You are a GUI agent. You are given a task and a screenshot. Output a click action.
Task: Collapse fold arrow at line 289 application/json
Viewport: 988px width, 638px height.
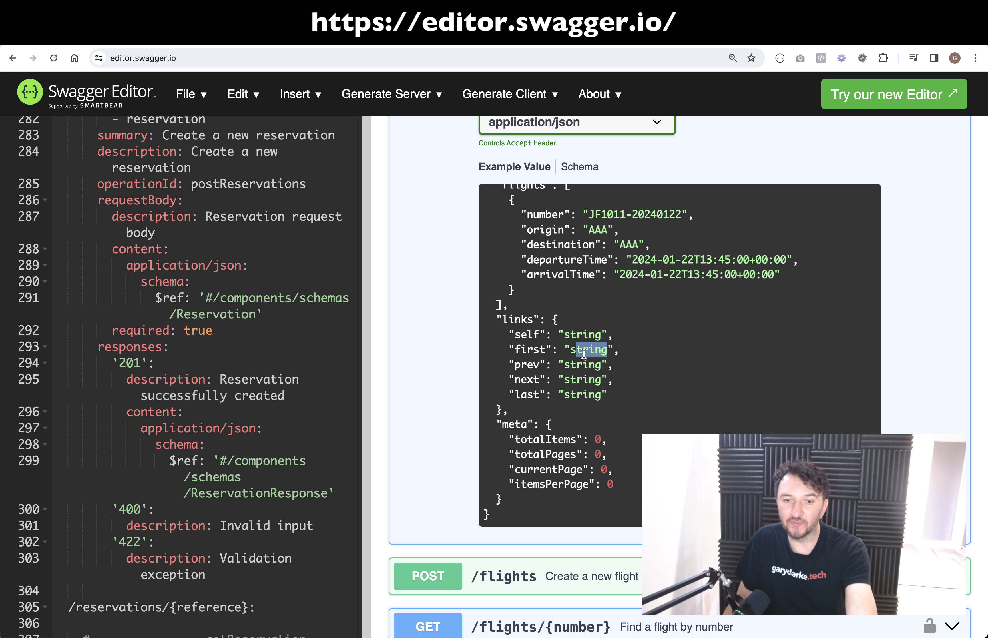click(45, 265)
